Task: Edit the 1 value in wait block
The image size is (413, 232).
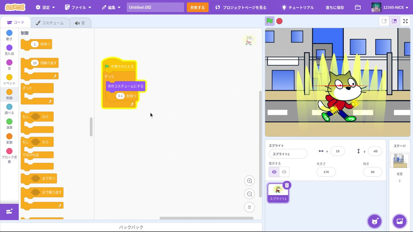Action: [x=34, y=44]
